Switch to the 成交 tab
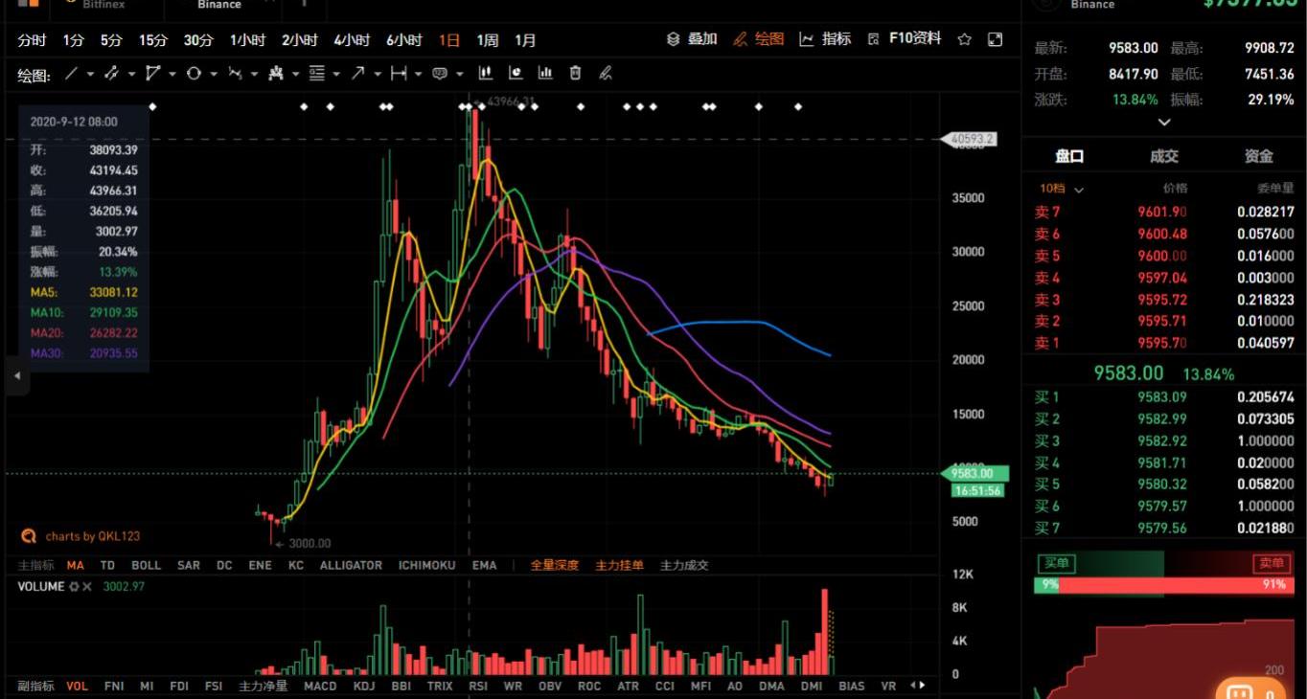This screenshot has width=1307, height=699. (1163, 156)
